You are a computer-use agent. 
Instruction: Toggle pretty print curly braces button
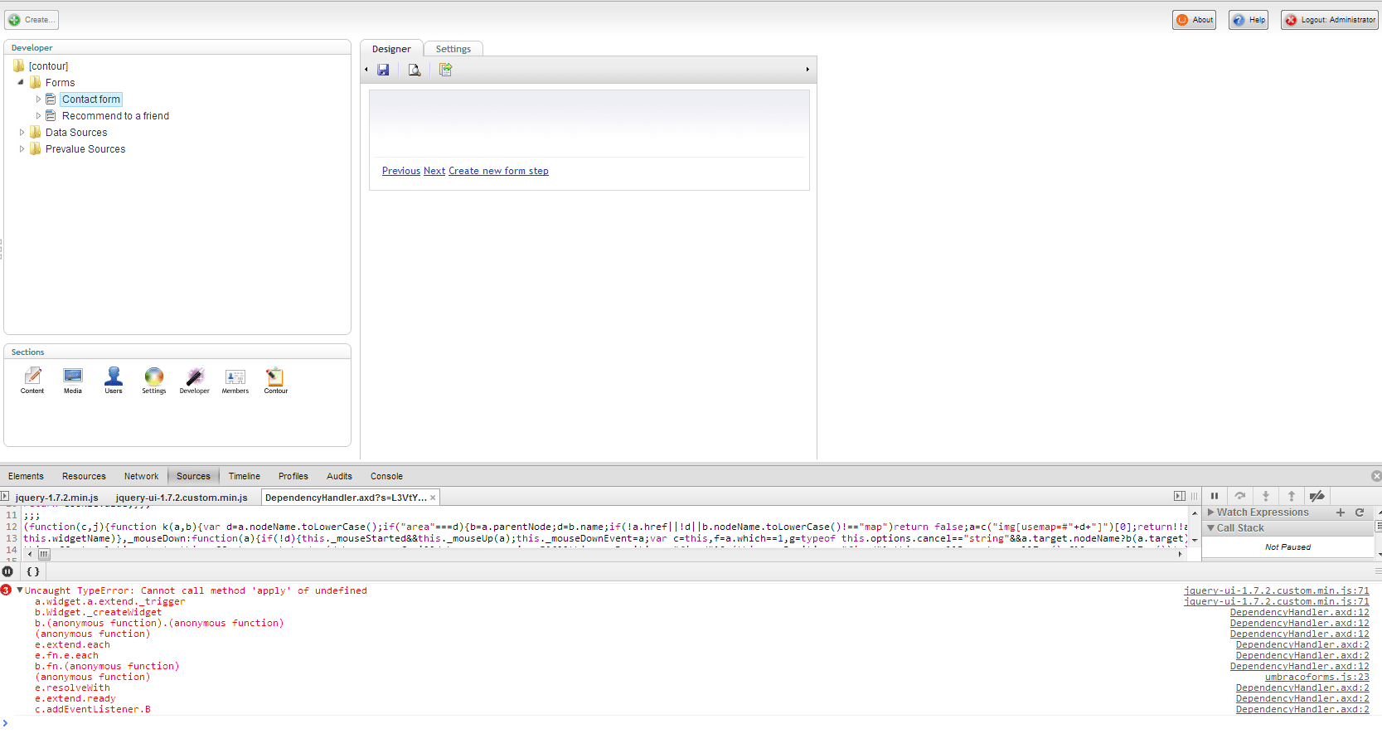(33, 571)
